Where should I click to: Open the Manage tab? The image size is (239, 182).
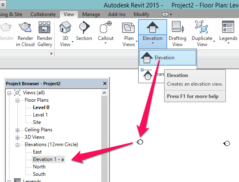click(91, 14)
